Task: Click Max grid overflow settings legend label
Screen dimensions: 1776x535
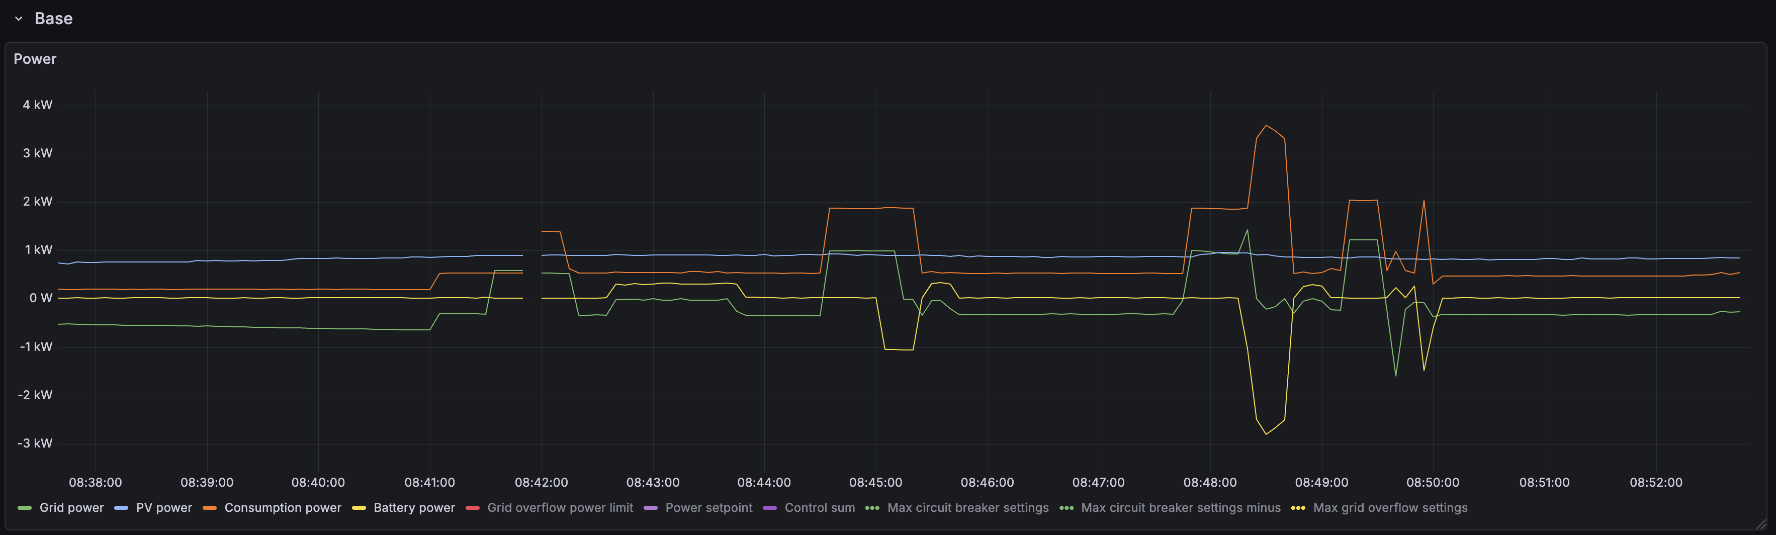Action: [1390, 507]
